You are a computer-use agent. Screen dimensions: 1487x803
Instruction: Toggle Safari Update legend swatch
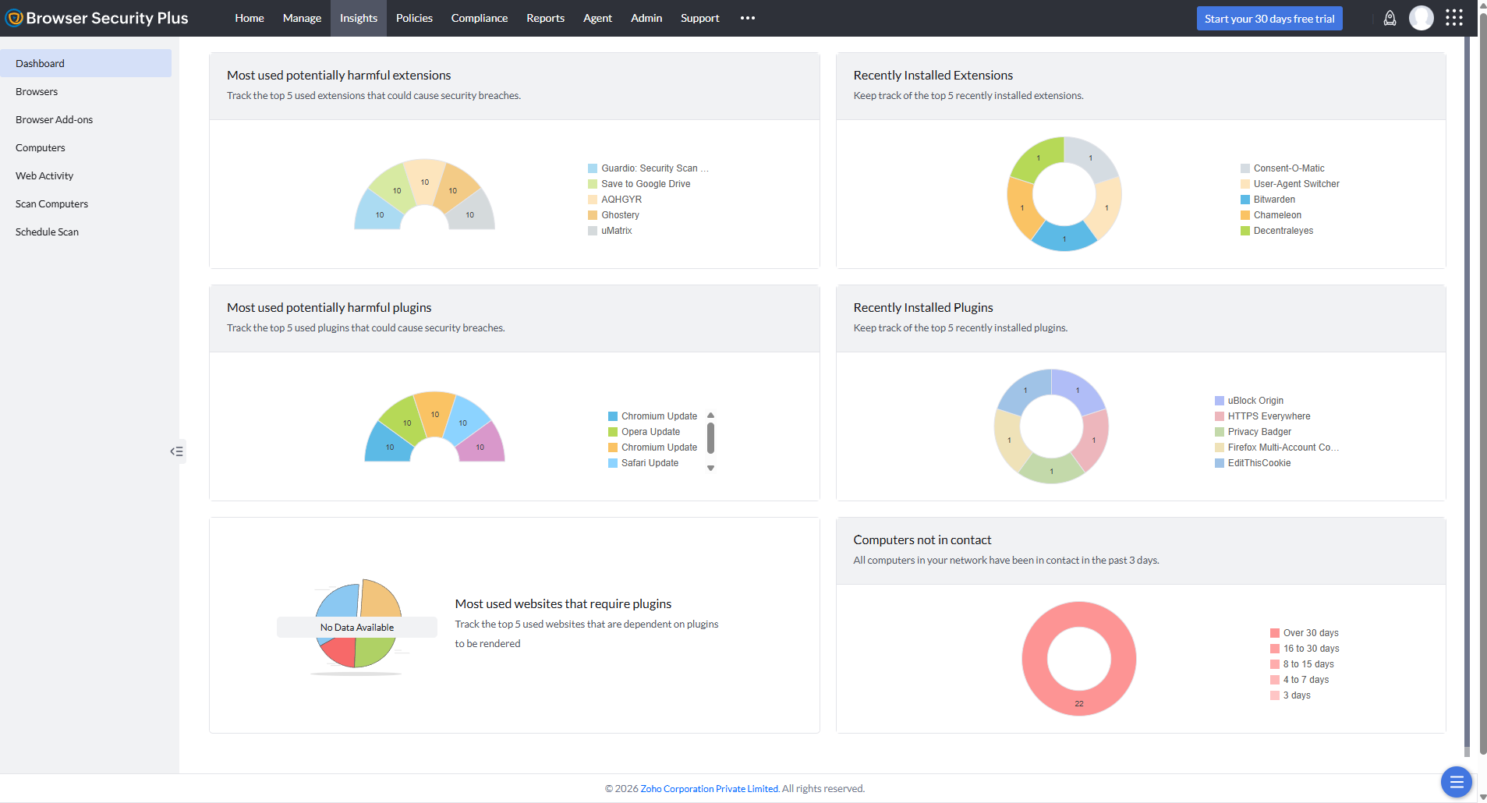tap(613, 463)
